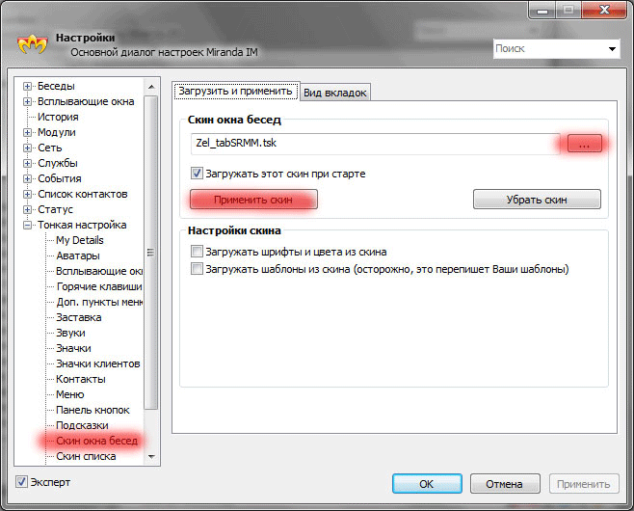
Task: Toggle the 'Эксперт' checkbox
Action: (21, 482)
